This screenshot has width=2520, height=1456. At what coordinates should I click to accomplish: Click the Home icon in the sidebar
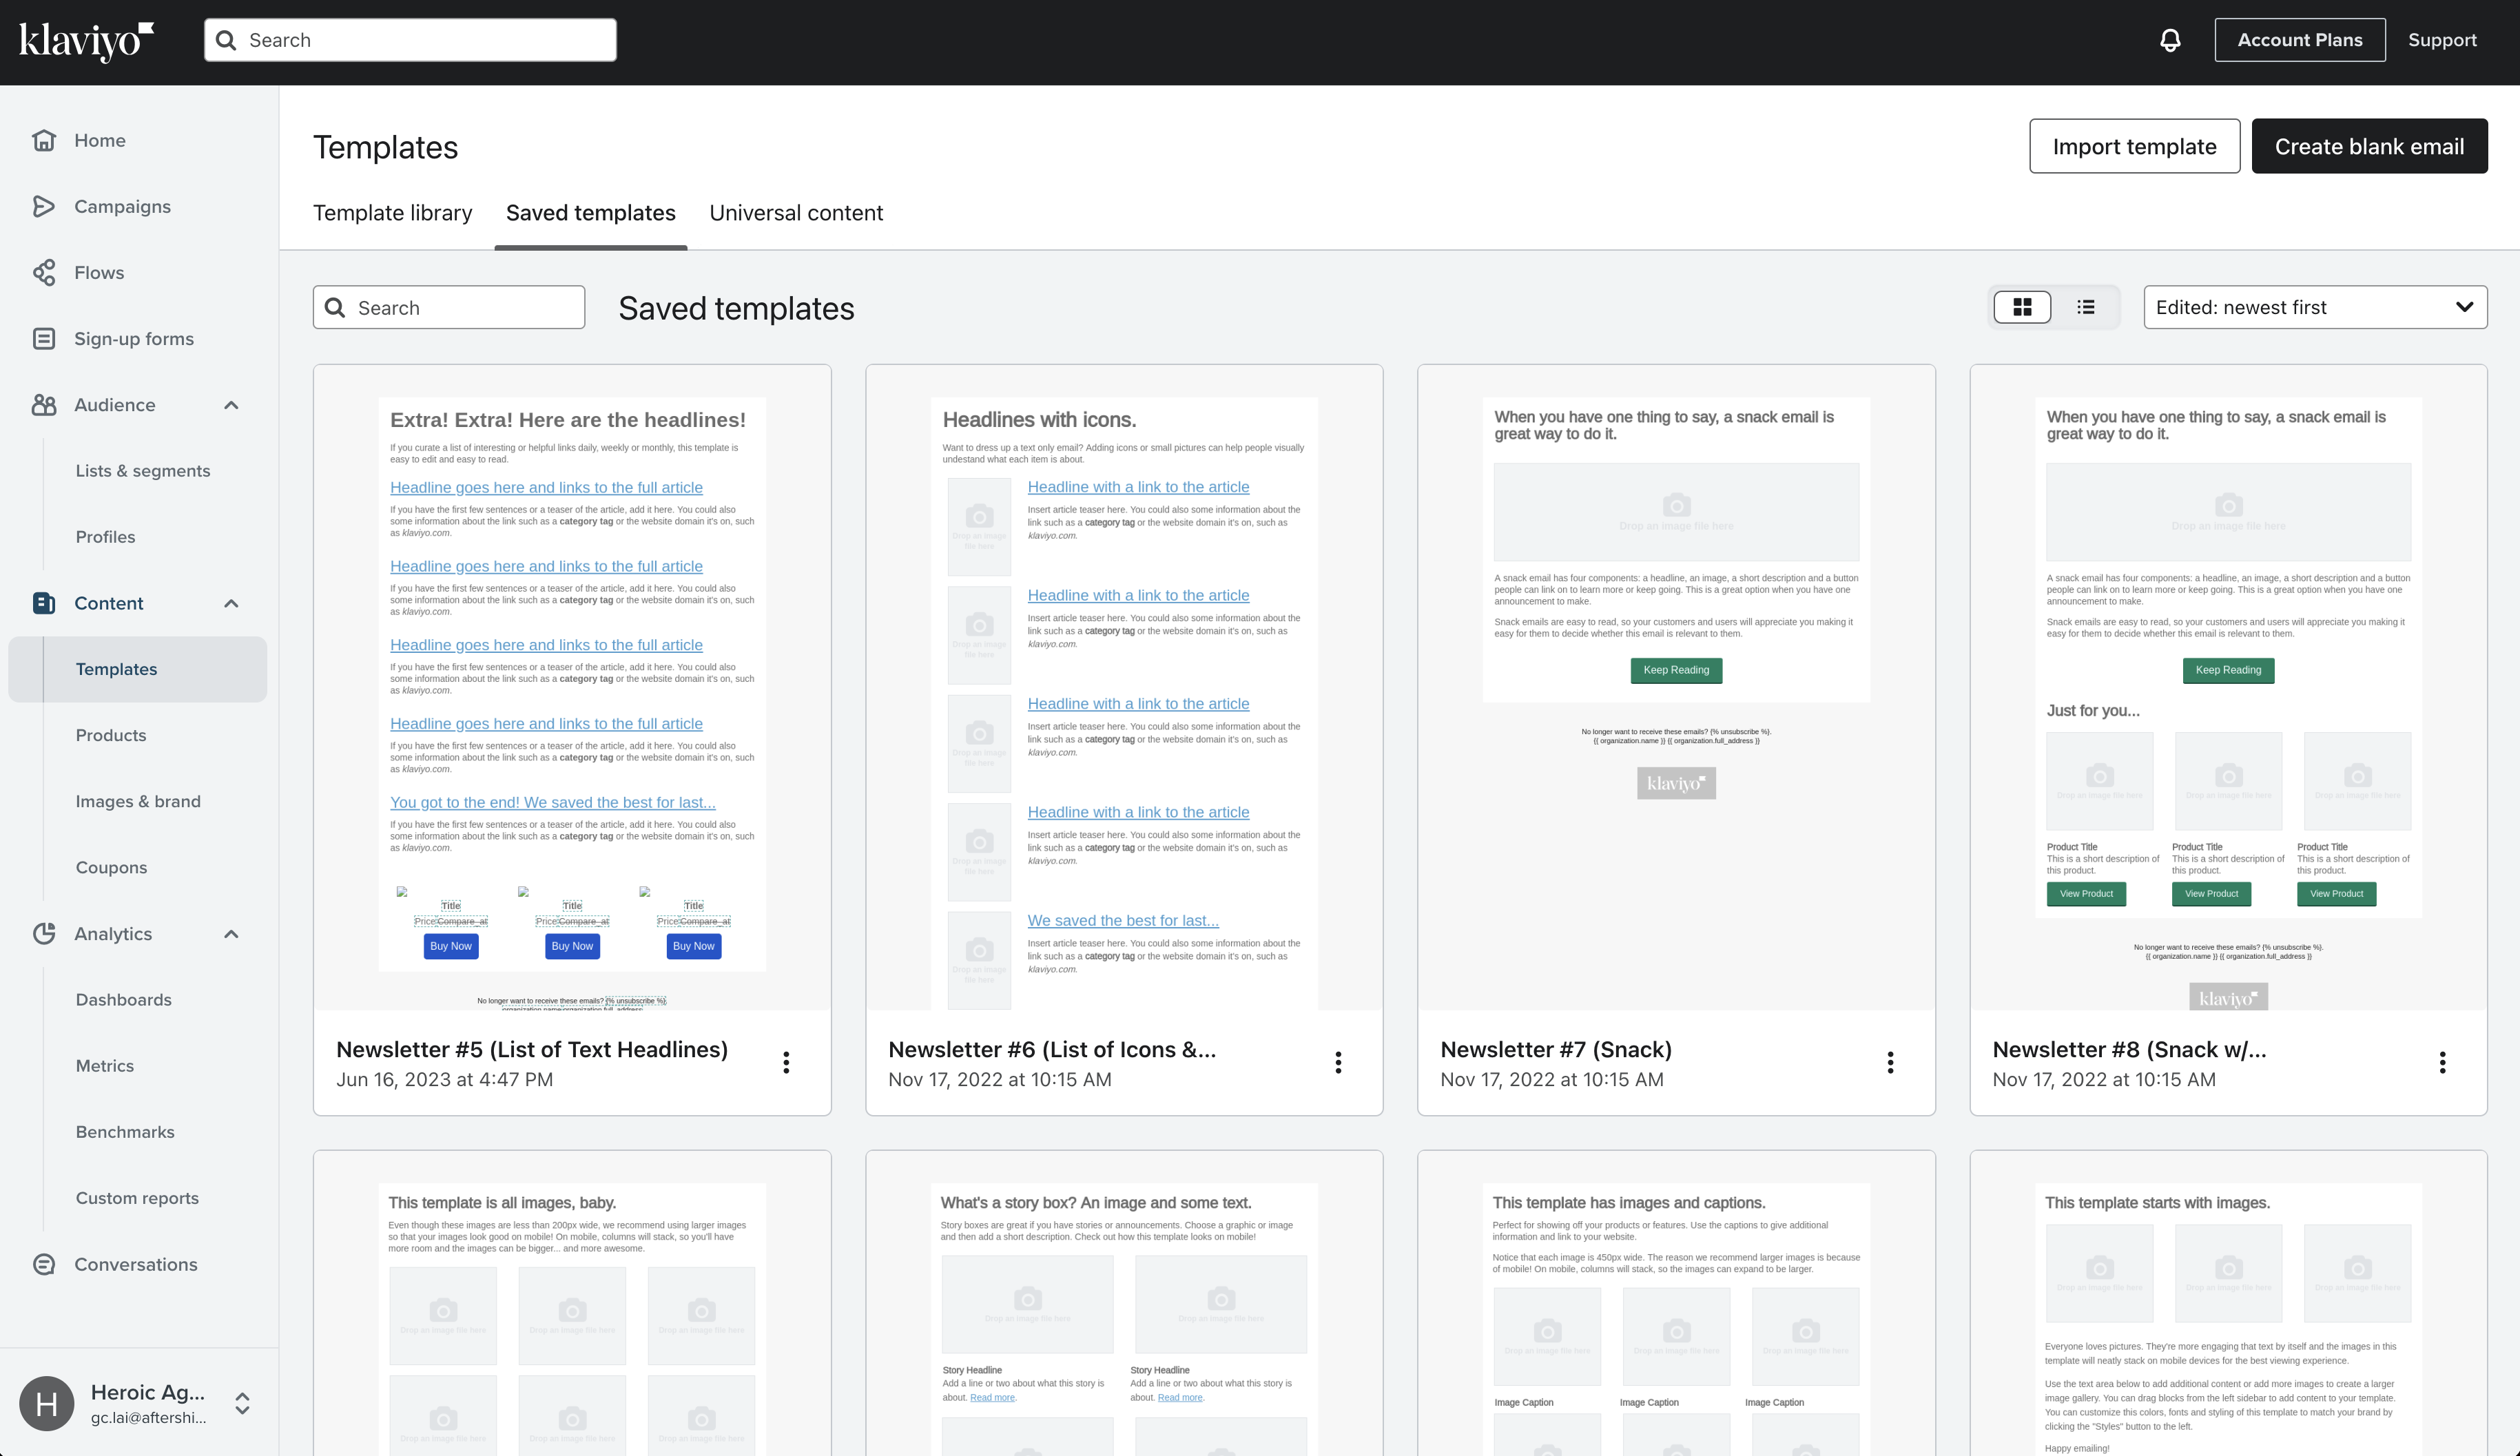point(44,140)
